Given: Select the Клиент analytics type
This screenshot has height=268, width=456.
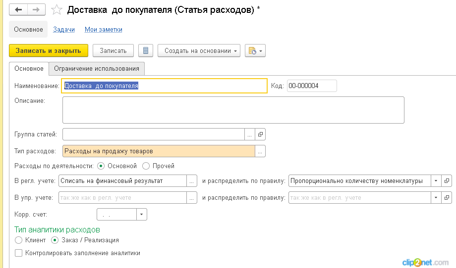Looking at the screenshot, I should pos(19,240).
